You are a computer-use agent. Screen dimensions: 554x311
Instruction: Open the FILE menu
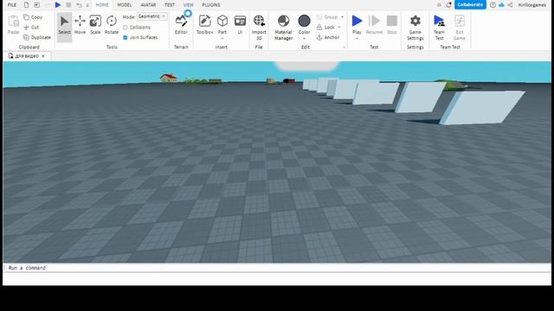(x=12, y=5)
